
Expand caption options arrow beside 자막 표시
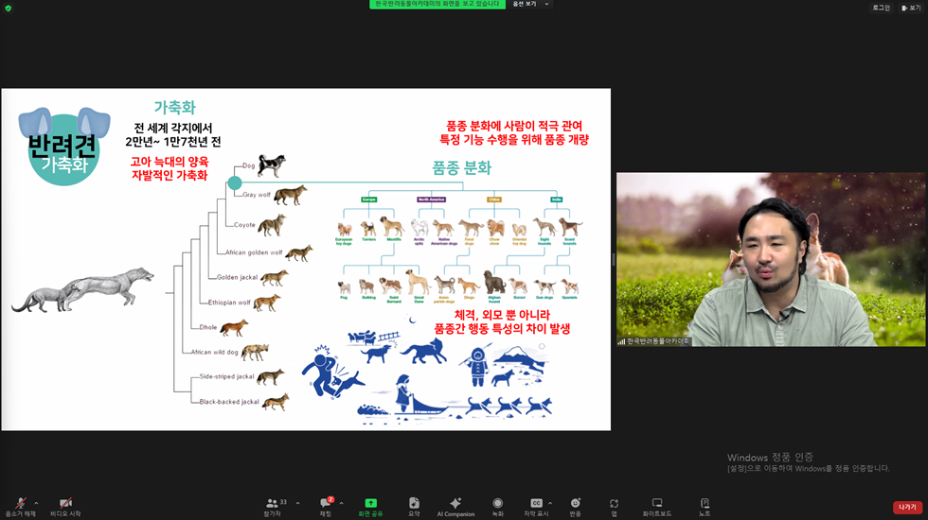(550, 503)
